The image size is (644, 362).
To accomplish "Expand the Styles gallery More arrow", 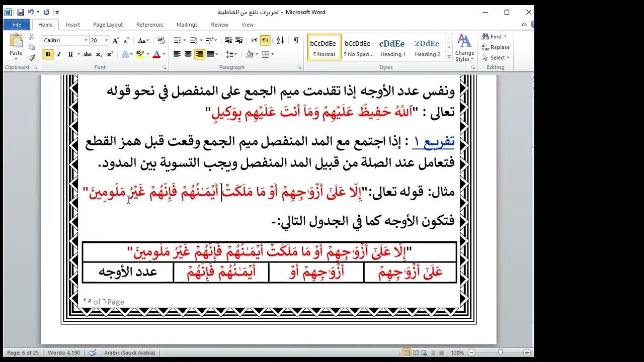I will tap(449, 57).
